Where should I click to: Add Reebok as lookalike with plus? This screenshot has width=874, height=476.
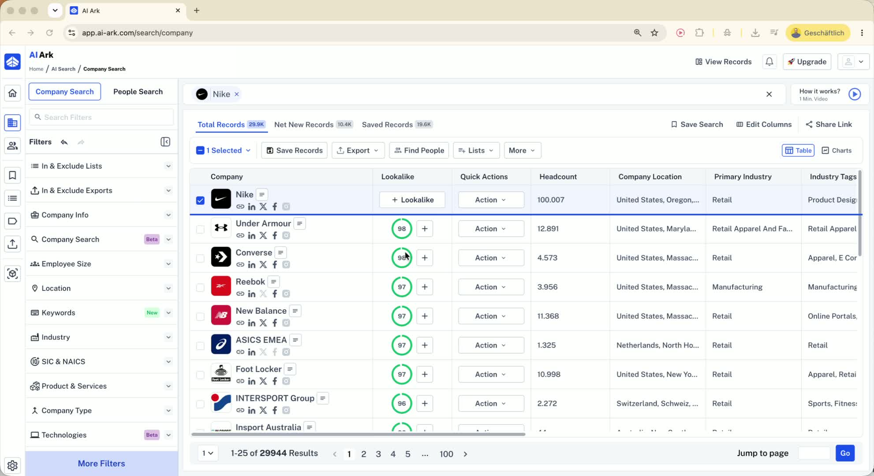425,287
